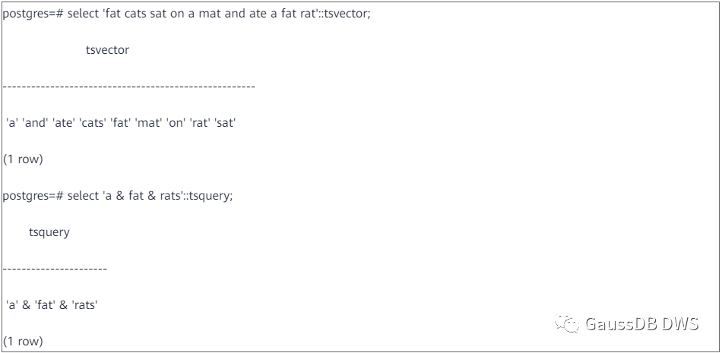Click the word 'select' in second query

click(x=83, y=196)
